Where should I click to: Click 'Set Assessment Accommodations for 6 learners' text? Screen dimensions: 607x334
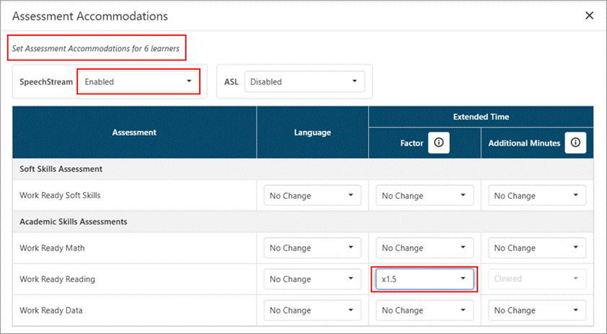tap(96, 48)
